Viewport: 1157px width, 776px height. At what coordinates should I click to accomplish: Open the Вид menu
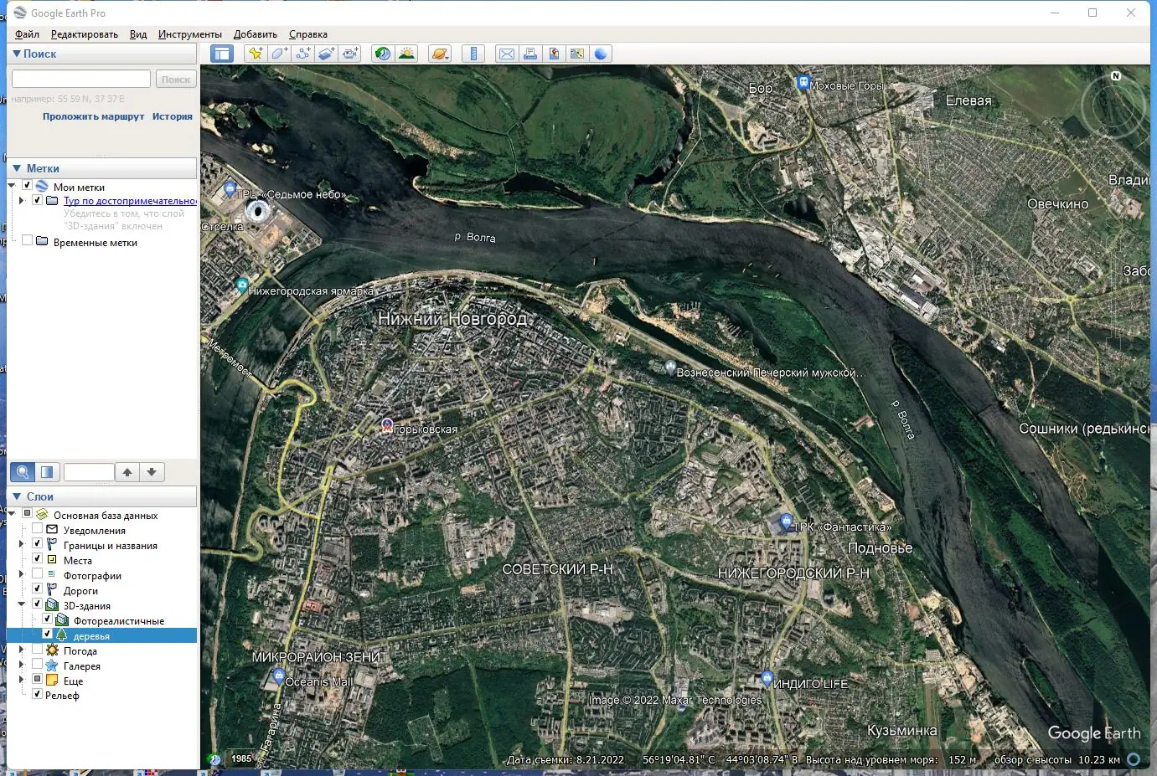138,34
